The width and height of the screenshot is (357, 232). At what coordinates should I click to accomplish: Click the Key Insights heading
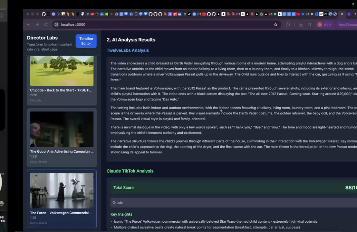[121, 214]
